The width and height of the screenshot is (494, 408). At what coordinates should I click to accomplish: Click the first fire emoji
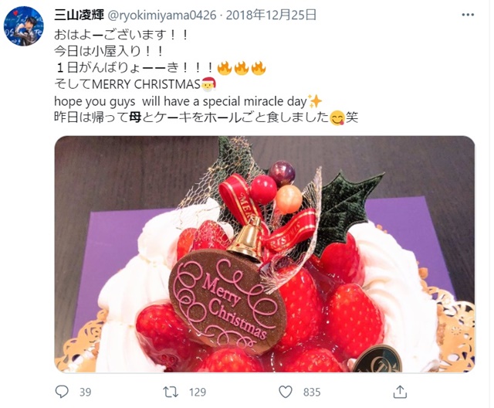[x=225, y=68]
